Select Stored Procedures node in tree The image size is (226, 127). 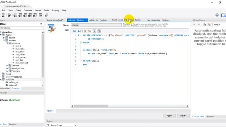(x=14, y=77)
